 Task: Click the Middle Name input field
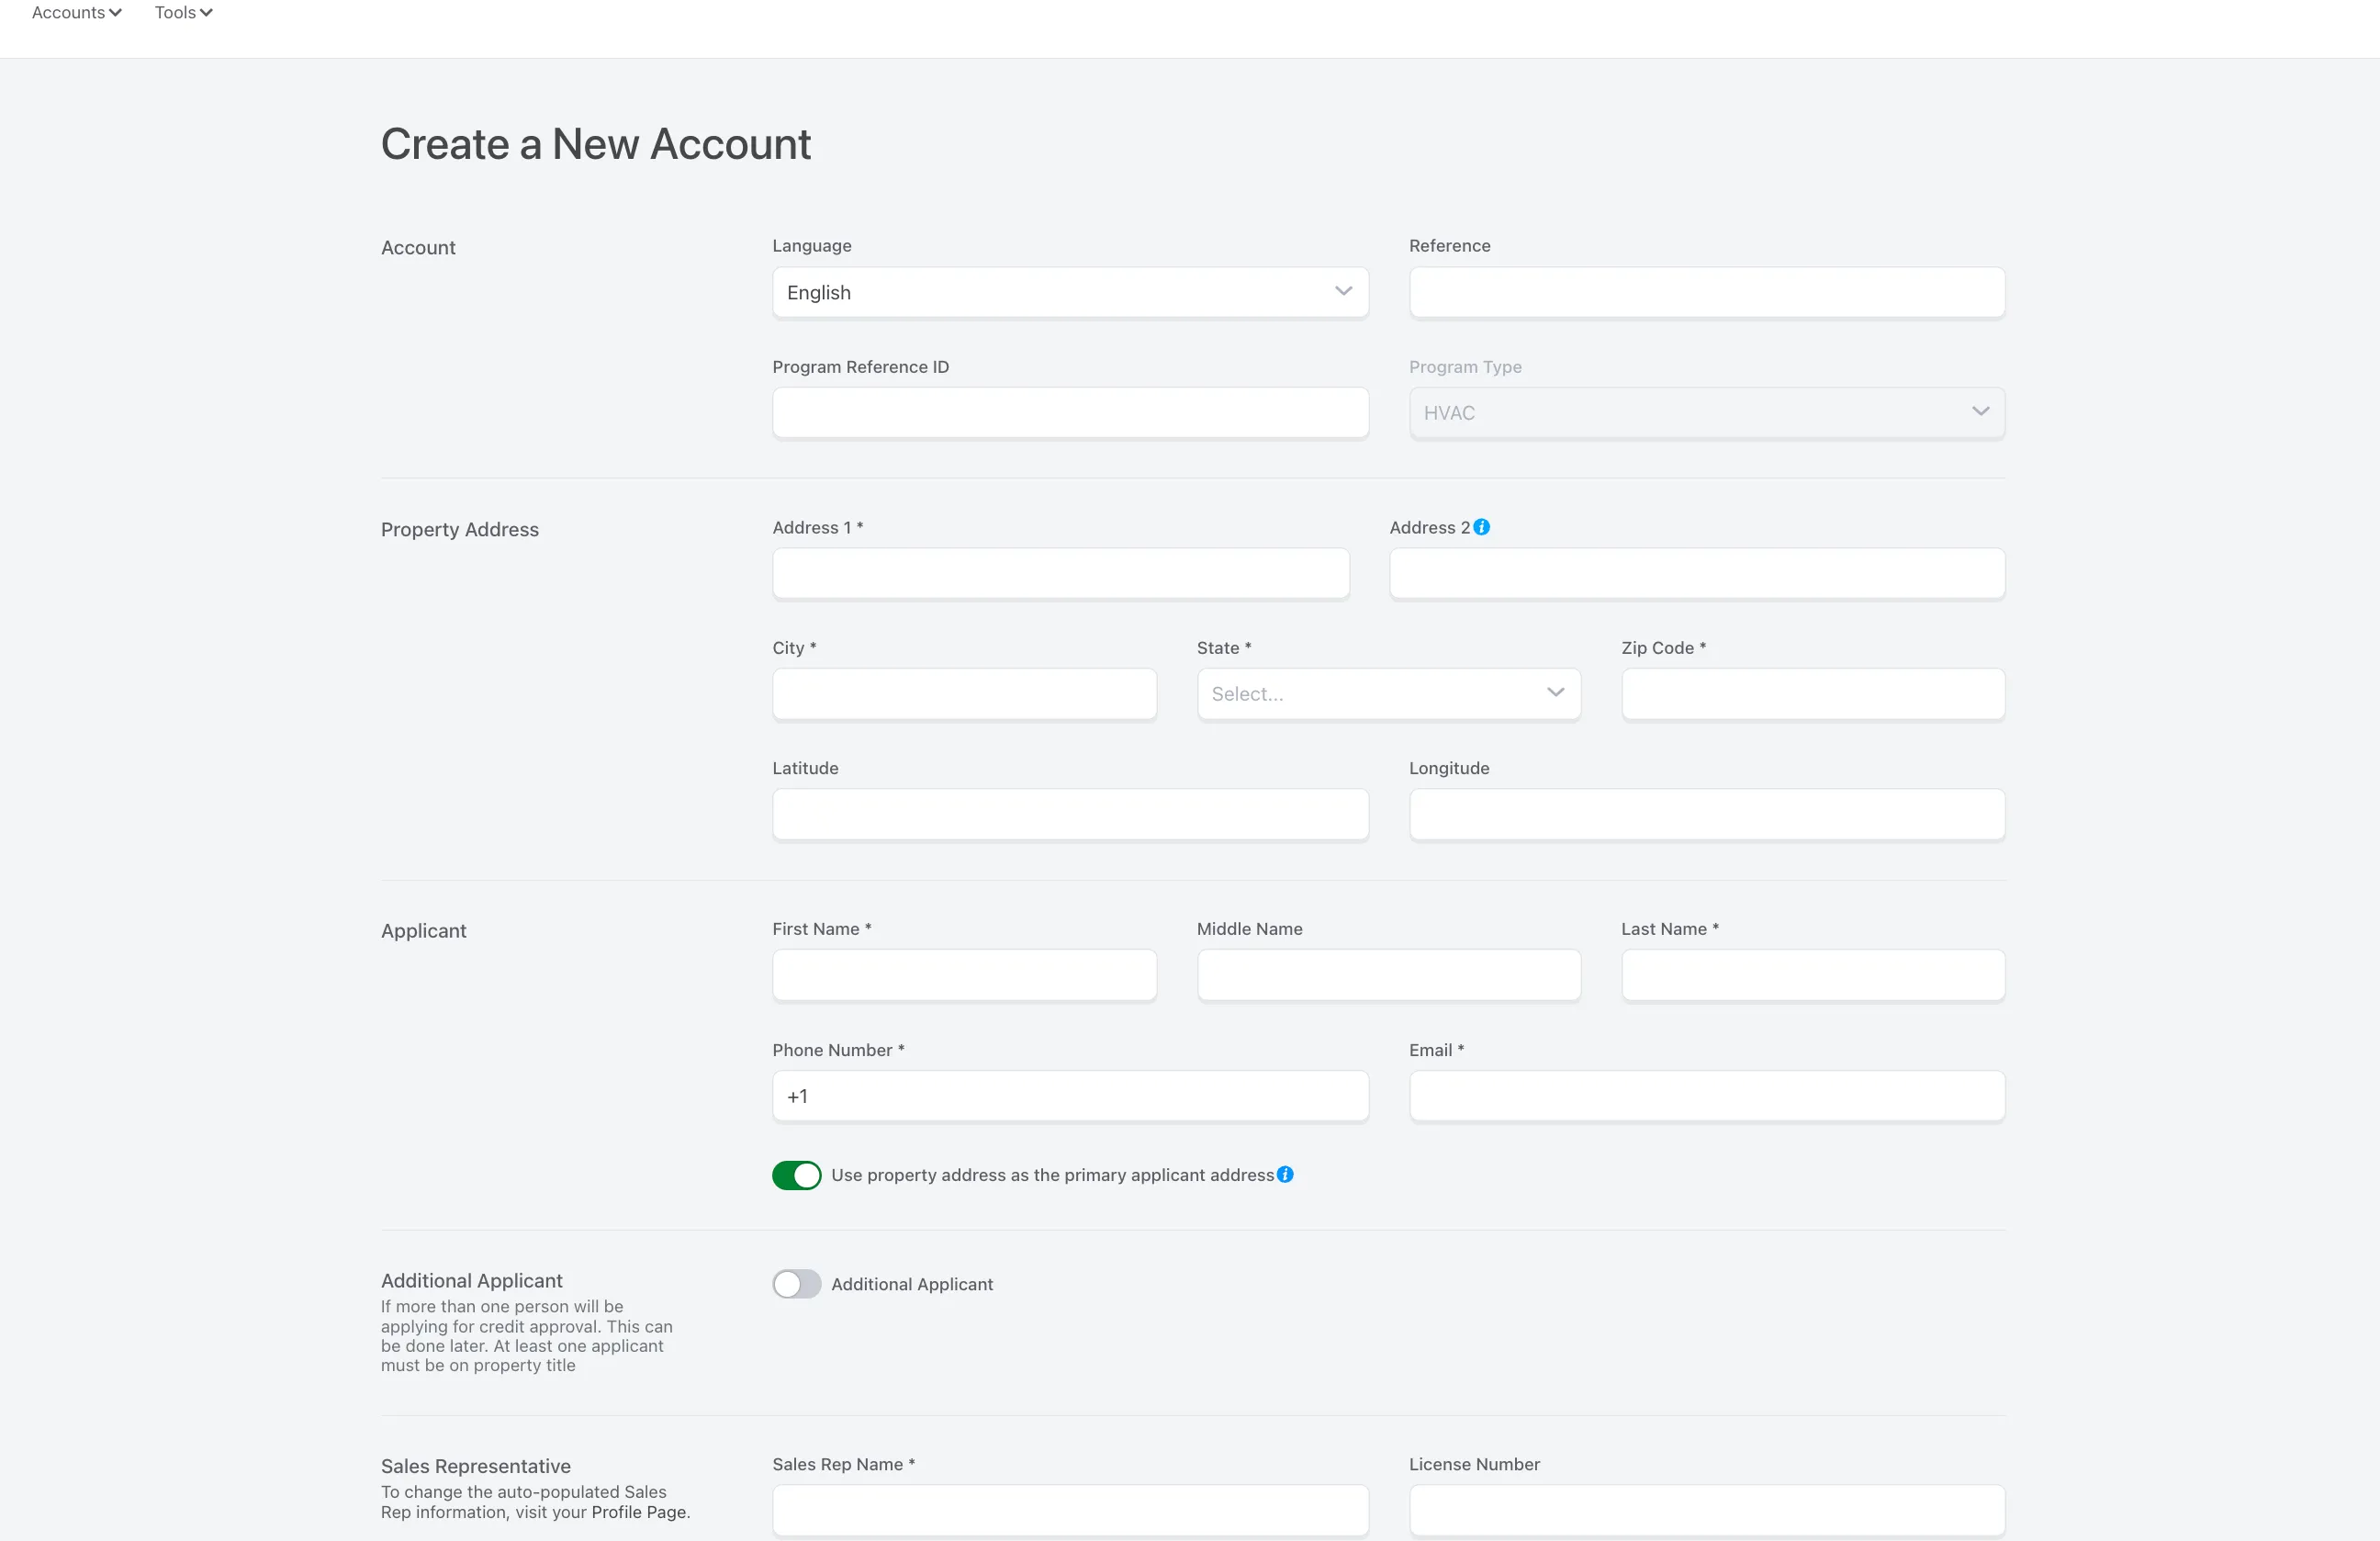pyautogui.click(x=1389, y=975)
